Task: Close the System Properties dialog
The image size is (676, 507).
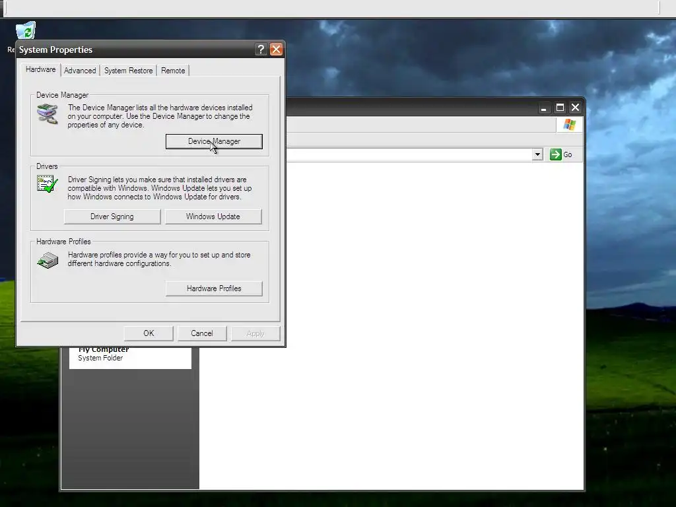Action: (x=276, y=50)
